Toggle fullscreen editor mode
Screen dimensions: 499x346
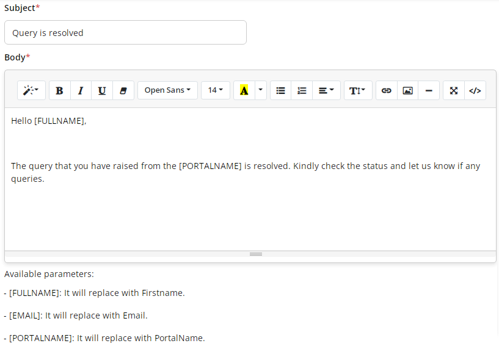(454, 90)
